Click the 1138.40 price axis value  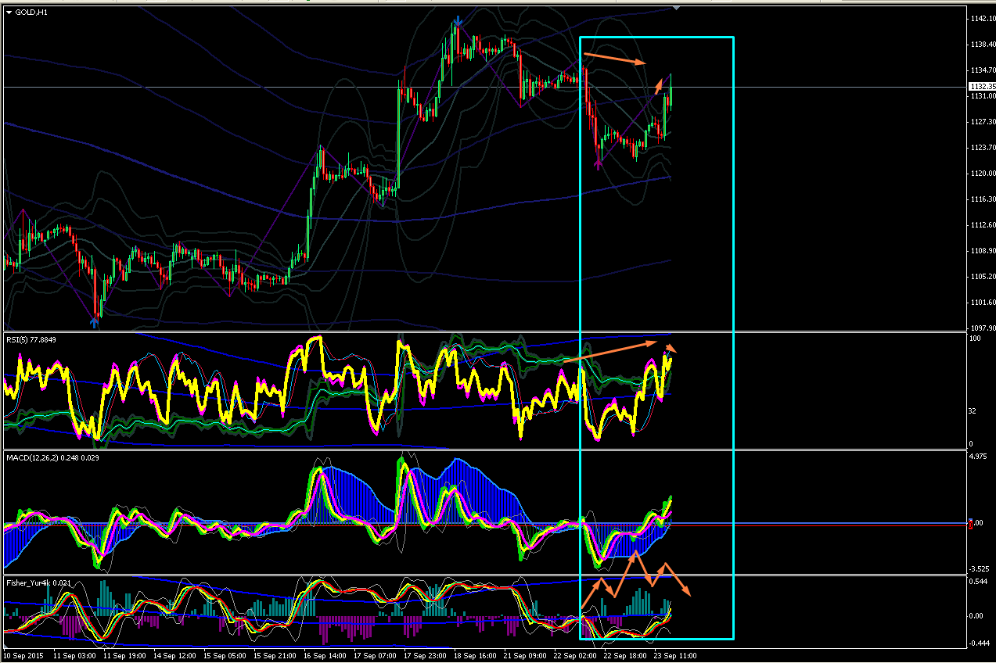click(981, 44)
